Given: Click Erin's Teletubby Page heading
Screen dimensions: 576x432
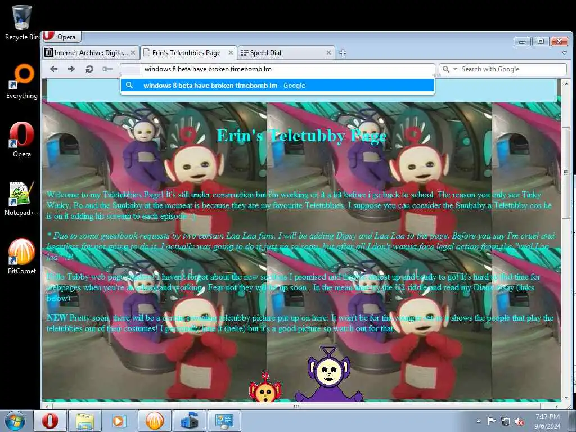Looking at the screenshot, I should click(x=301, y=136).
